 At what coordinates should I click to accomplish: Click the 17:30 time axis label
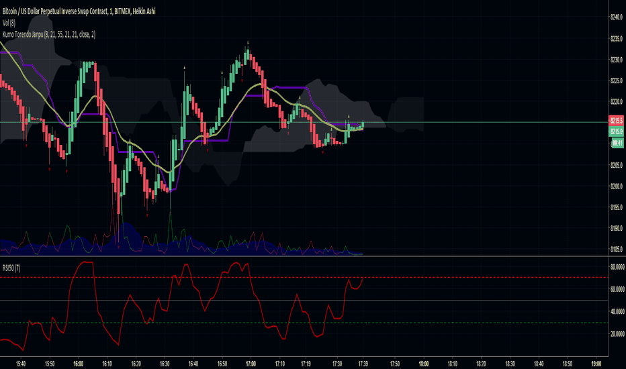click(x=337, y=364)
